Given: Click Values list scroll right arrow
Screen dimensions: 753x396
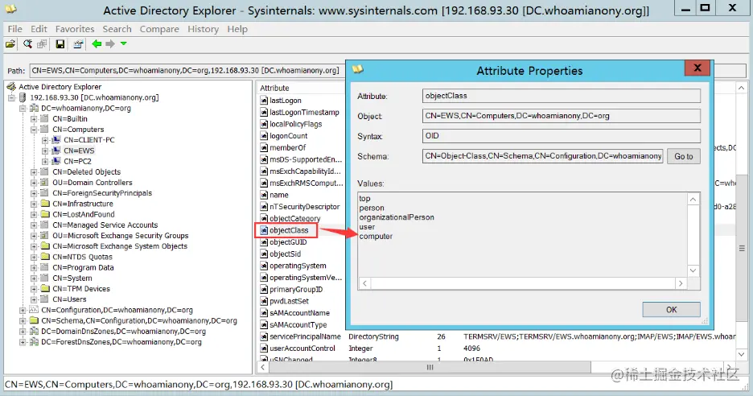Looking at the screenshot, I should point(681,283).
